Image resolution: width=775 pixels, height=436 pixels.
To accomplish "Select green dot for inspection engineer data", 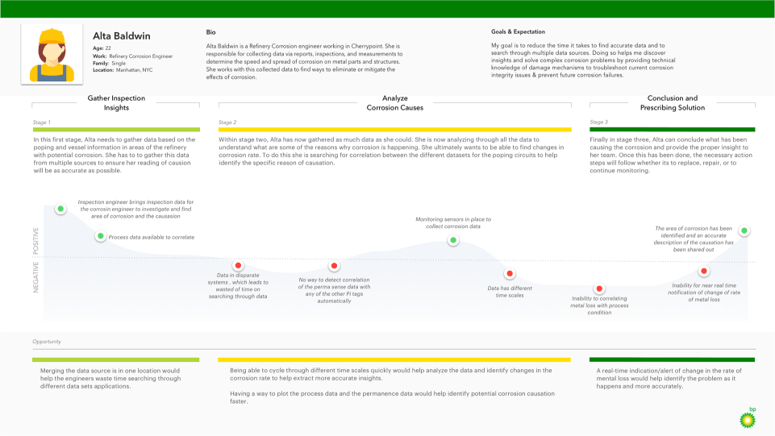I will point(60,209).
